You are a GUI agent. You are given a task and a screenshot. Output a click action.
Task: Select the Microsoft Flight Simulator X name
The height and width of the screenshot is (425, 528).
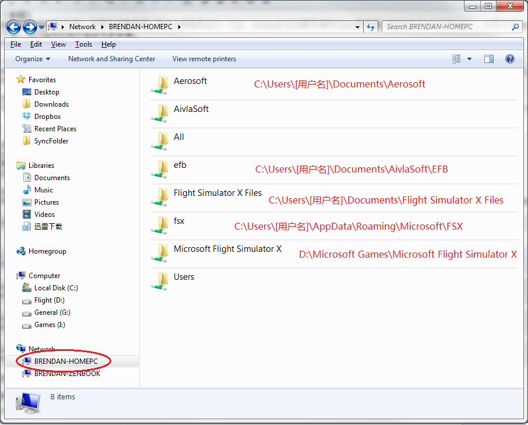(x=228, y=249)
